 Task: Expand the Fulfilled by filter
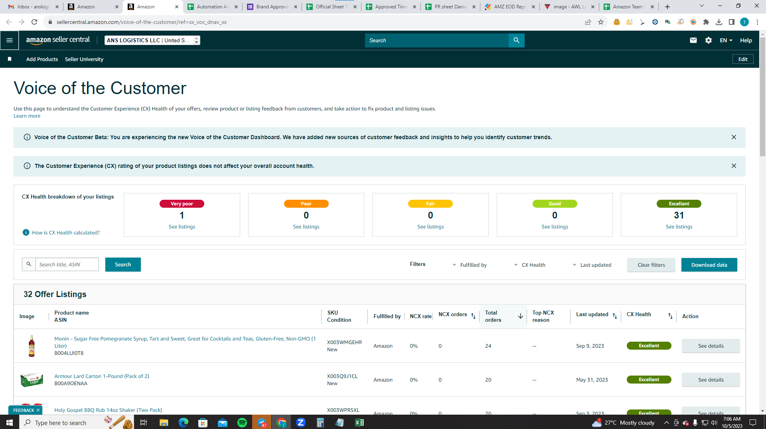(470, 265)
